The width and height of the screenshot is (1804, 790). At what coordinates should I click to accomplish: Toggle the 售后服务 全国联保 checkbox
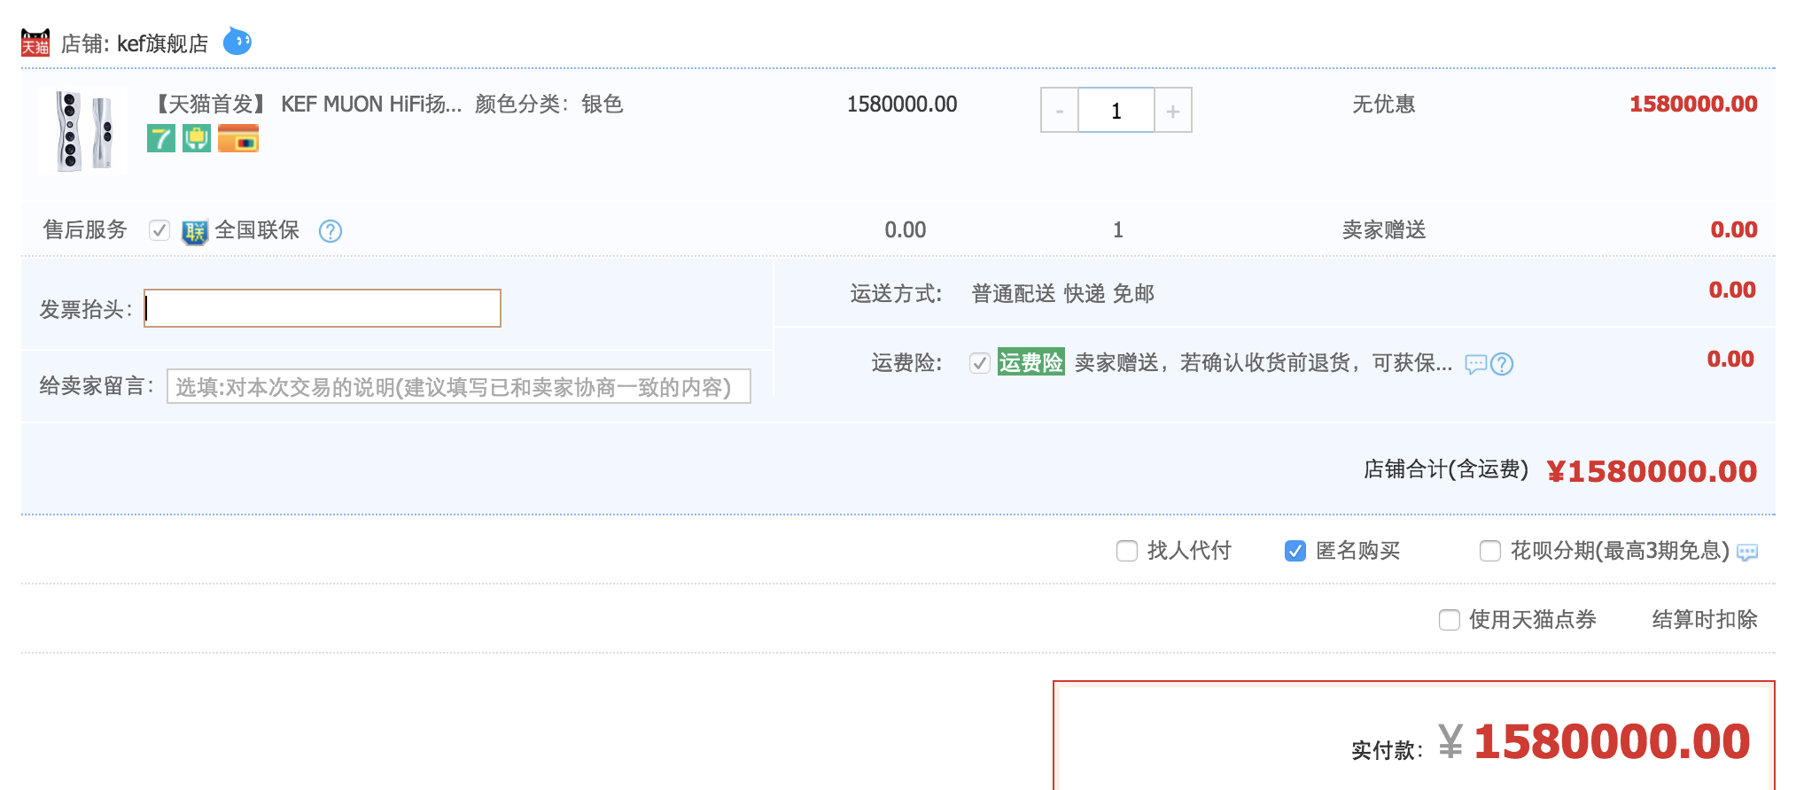159,230
